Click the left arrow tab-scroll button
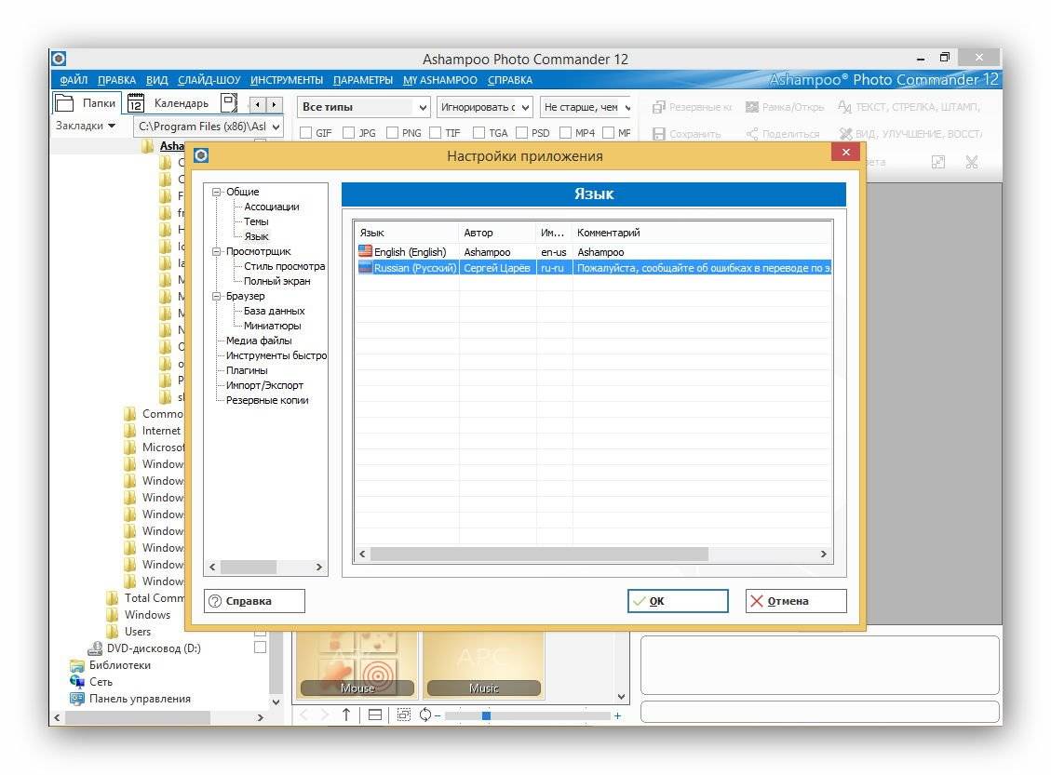Image resolution: width=1051 pixels, height=775 pixels. pyautogui.click(x=257, y=104)
